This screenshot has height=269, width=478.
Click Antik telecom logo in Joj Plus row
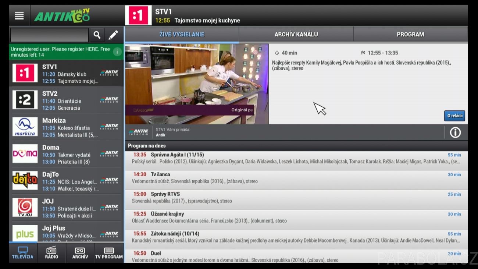click(109, 234)
